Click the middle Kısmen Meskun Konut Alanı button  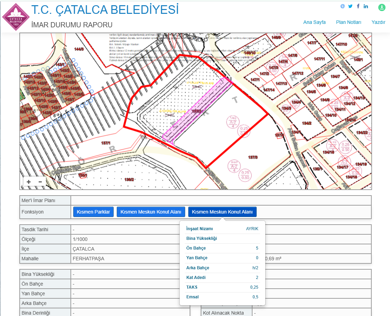pyautogui.click(x=151, y=212)
